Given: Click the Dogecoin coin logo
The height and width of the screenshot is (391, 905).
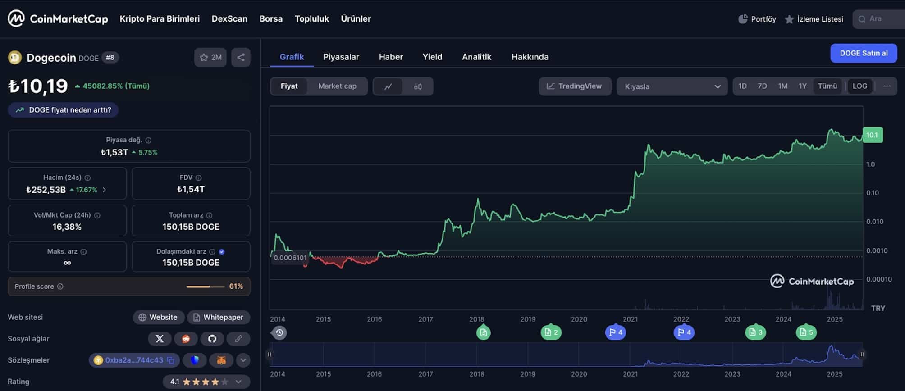Looking at the screenshot, I should click(15, 58).
